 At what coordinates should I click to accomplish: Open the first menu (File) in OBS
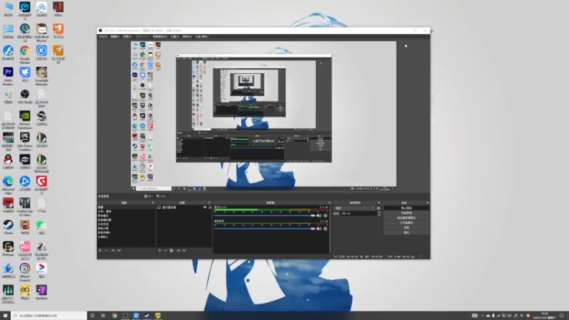pyautogui.click(x=103, y=37)
